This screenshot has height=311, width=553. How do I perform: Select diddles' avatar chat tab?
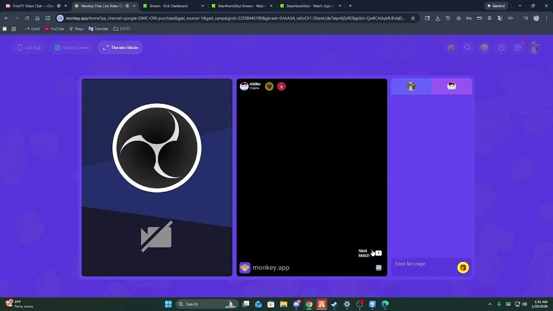tap(451, 86)
